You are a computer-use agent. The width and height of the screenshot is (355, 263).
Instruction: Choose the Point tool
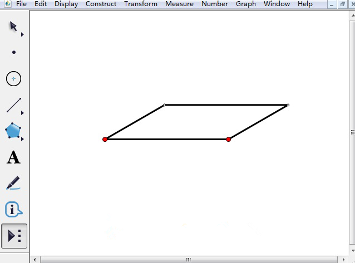coord(14,52)
